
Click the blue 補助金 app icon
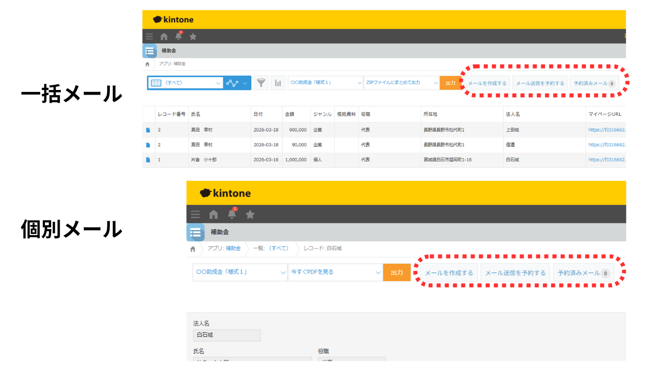149,51
